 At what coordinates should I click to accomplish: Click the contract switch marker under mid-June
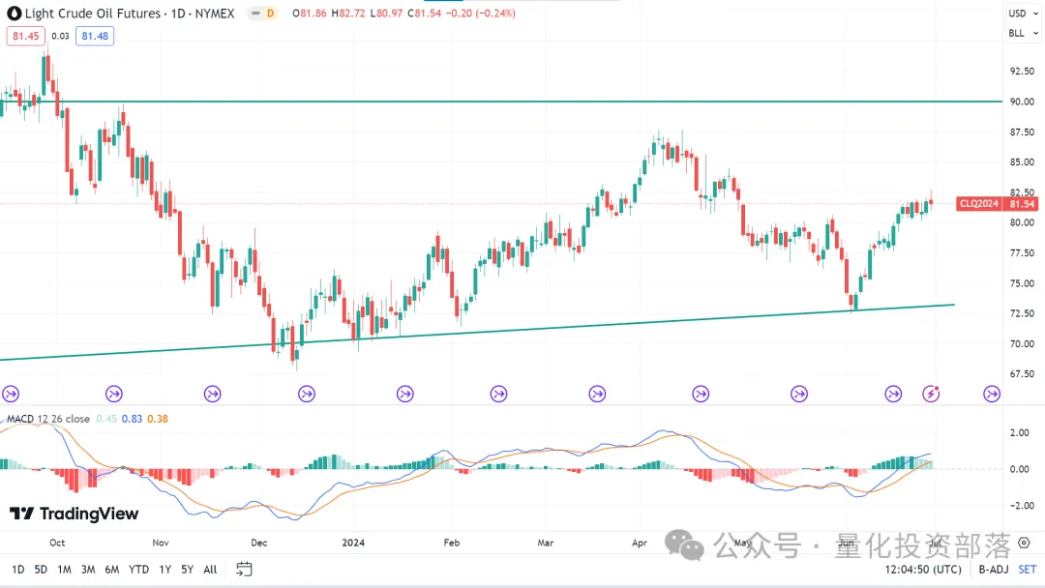tap(893, 394)
